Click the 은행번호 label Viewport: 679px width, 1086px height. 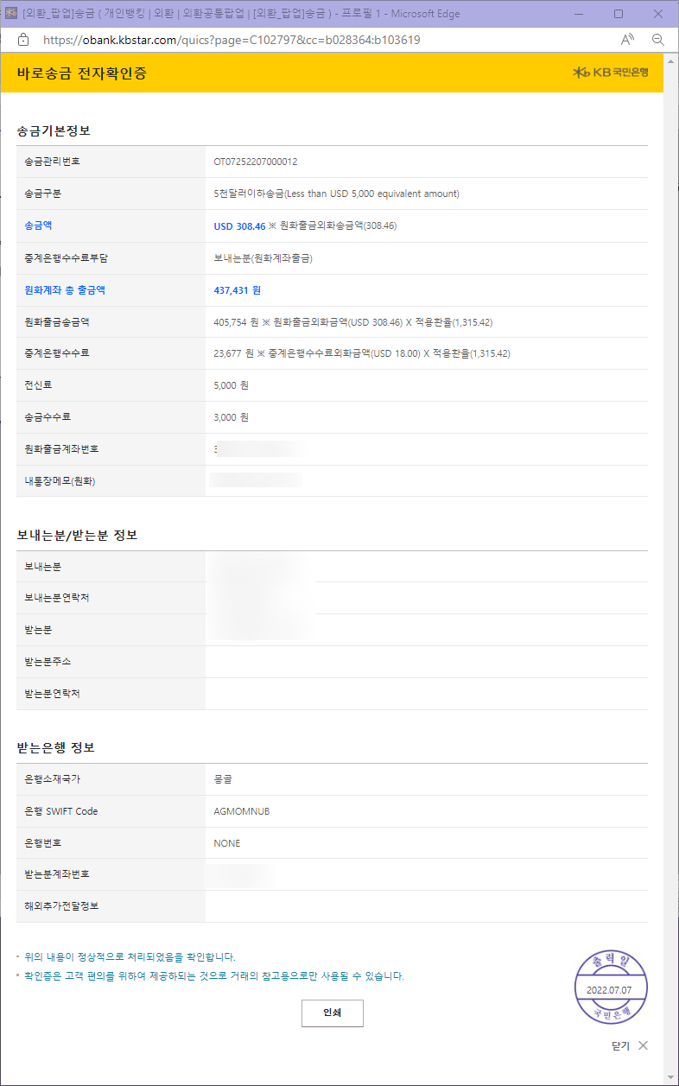[43, 843]
